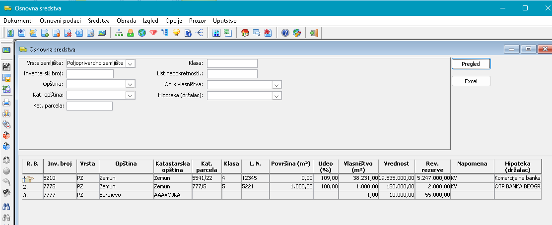Click the 5.247.000,00 Rev. rezerve cell

point(433,178)
